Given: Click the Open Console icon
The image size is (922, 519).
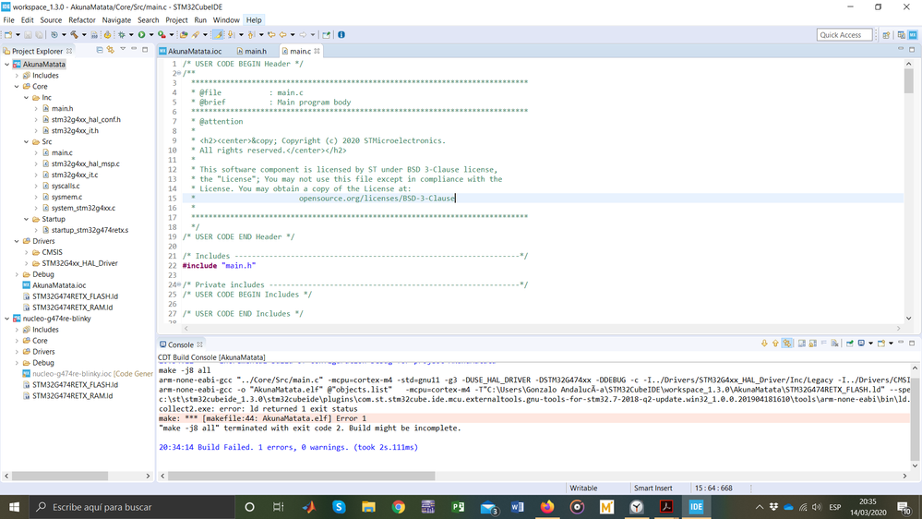Looking at the screenshot, I should coord(881,344).
